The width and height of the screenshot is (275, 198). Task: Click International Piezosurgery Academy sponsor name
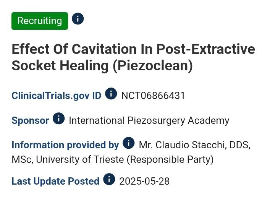click(149, 120)
